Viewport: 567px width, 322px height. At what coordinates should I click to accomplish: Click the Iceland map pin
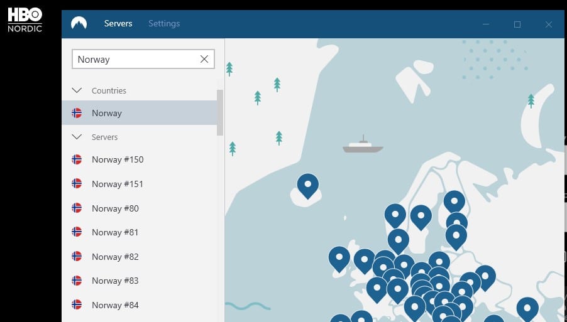coord(308,186)
